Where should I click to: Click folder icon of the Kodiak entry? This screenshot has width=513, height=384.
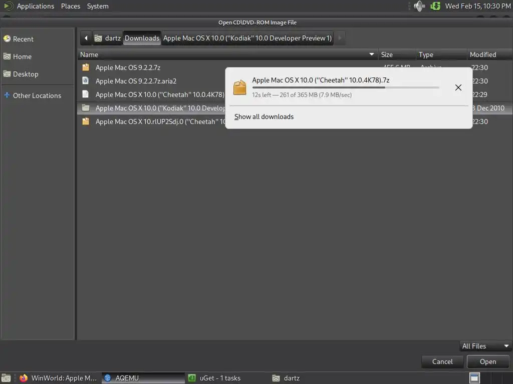click(x=86, y=108)
